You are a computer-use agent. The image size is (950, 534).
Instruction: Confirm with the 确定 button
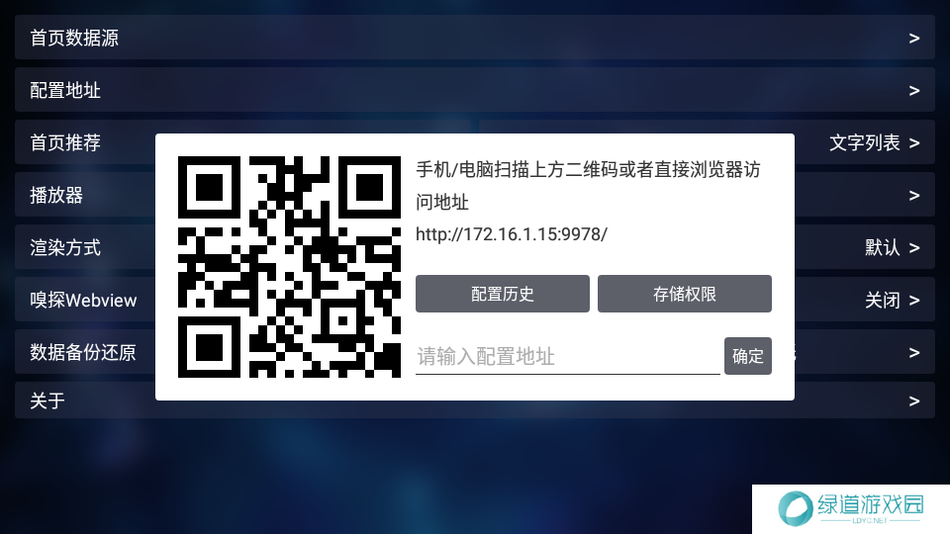coord(748,356)
